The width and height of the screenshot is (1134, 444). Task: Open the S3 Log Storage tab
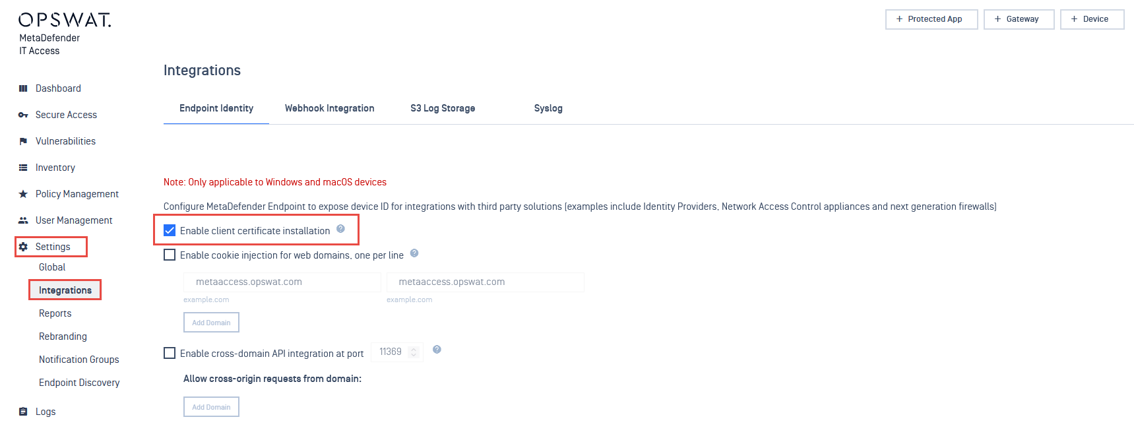coord(443,108)
